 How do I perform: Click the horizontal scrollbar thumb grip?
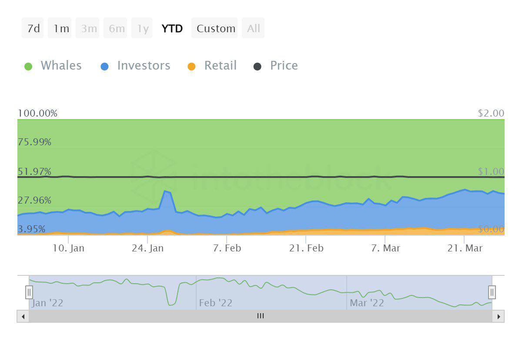tap(260, 316)
